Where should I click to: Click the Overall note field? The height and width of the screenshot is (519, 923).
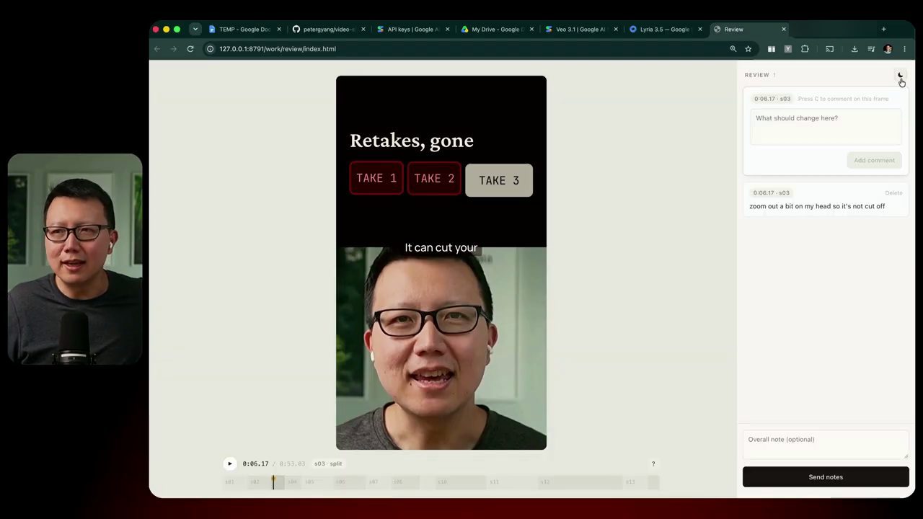826,445
